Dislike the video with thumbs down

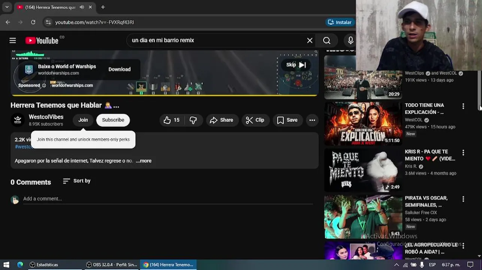point(193,120)
